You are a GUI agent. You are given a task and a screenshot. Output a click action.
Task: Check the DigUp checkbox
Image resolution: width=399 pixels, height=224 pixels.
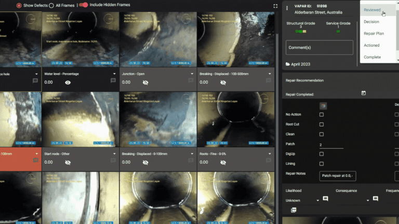[x=322, y=154]
